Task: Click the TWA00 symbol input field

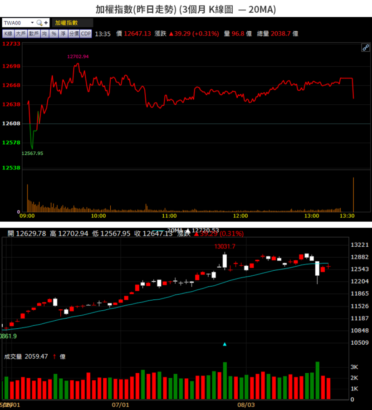Action: 16,23
